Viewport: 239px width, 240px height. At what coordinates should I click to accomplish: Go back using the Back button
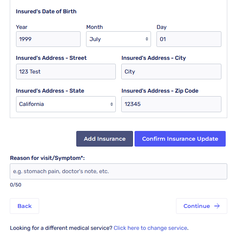click(24, 206)
